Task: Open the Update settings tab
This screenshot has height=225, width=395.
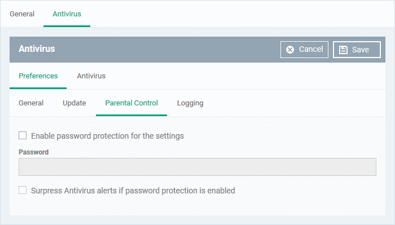Action: 74,103
